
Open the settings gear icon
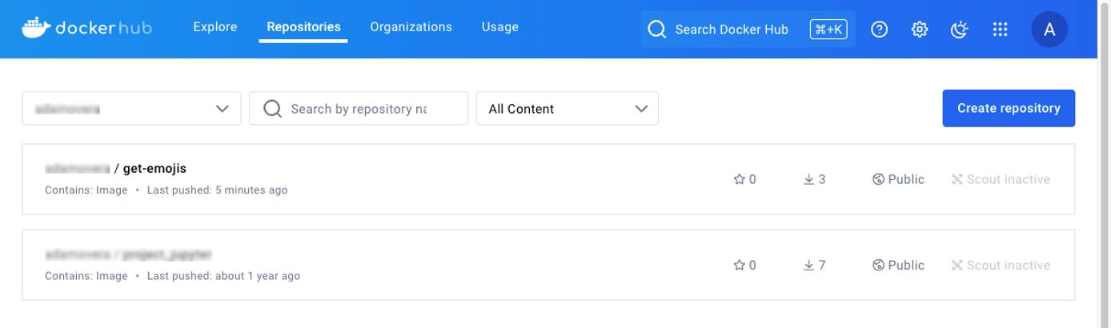click(x=920, y=30)
